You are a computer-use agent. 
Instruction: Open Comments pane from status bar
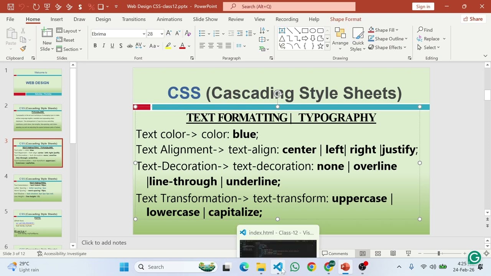tap(335, 253)
